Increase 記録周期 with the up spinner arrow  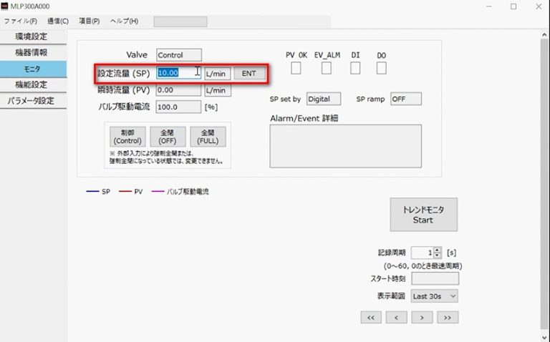(438, 250)
